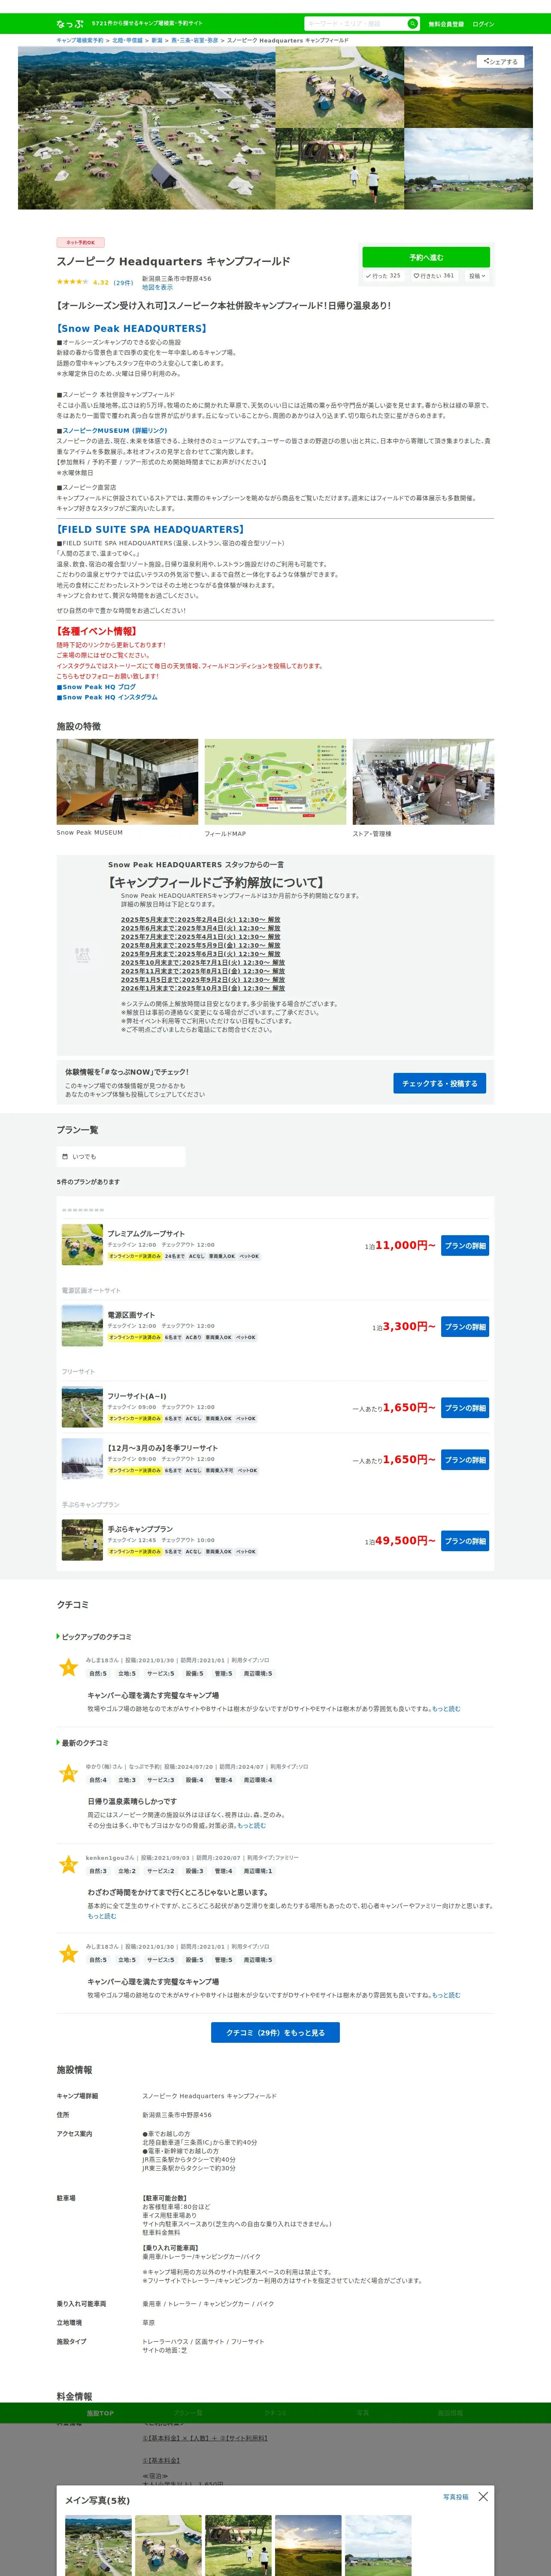Toggle the 行った 325 checkmark button

(x=383, y=276)
